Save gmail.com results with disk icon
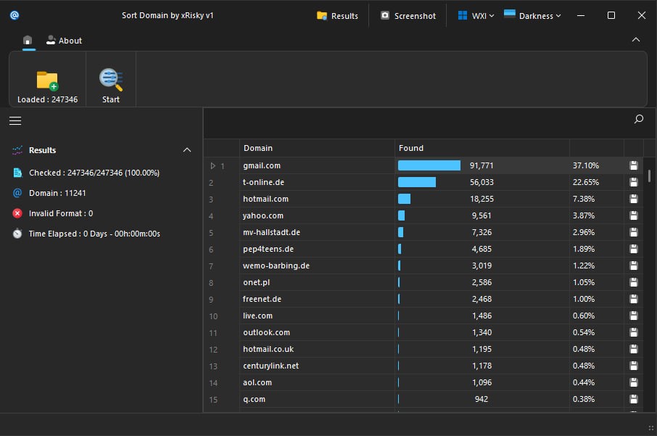657x436 pixels. tap(634, 165)
